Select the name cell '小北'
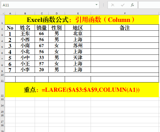Viewport: 160px width, 132px height. 25,52
